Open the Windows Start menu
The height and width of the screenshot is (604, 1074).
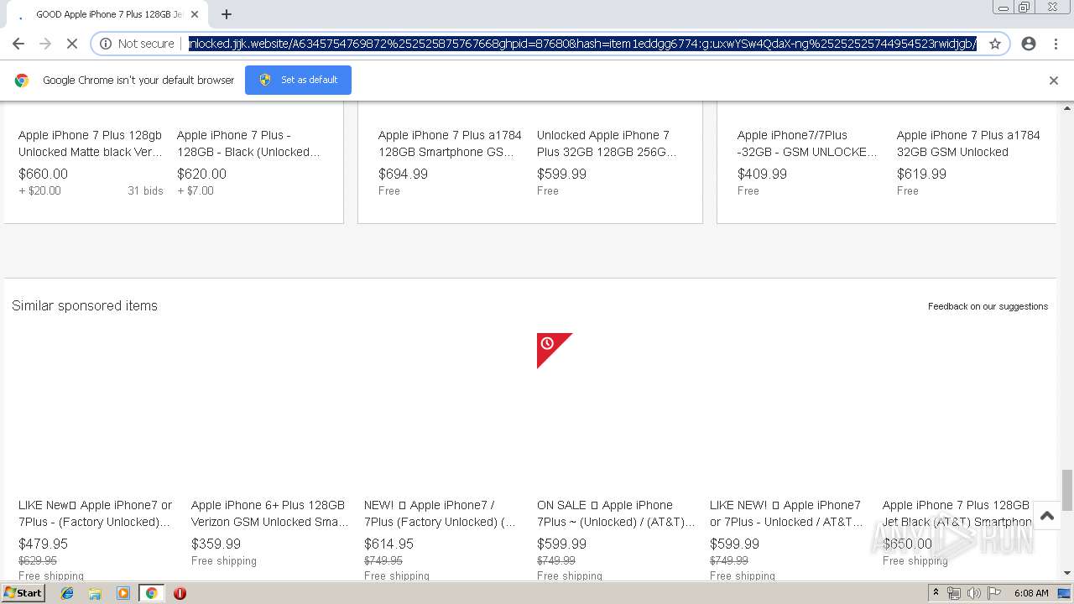(23, 593)
